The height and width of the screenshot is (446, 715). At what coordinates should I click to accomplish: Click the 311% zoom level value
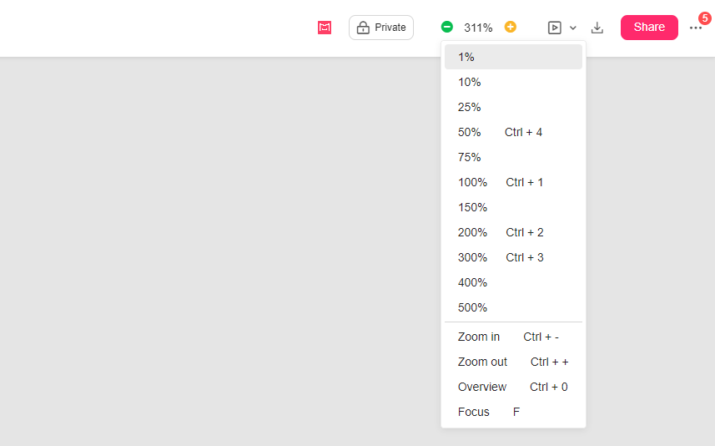[478, 28]
